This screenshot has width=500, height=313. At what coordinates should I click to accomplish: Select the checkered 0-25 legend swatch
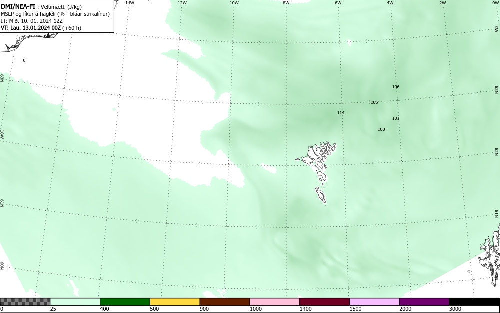click(25, 302)
